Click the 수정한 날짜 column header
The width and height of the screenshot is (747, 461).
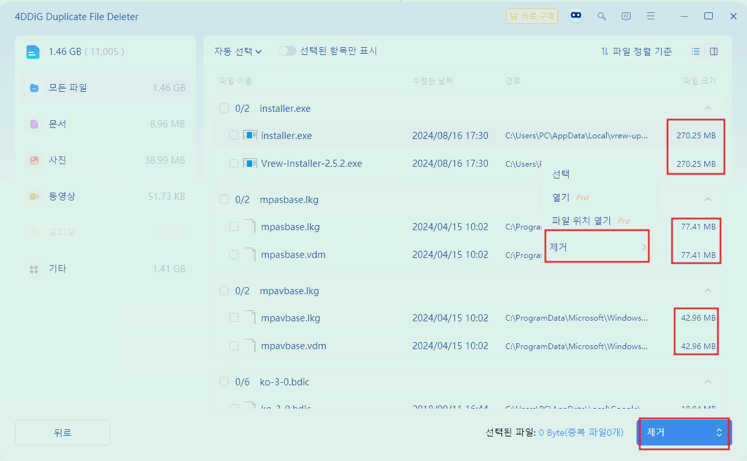click(432, 81)
